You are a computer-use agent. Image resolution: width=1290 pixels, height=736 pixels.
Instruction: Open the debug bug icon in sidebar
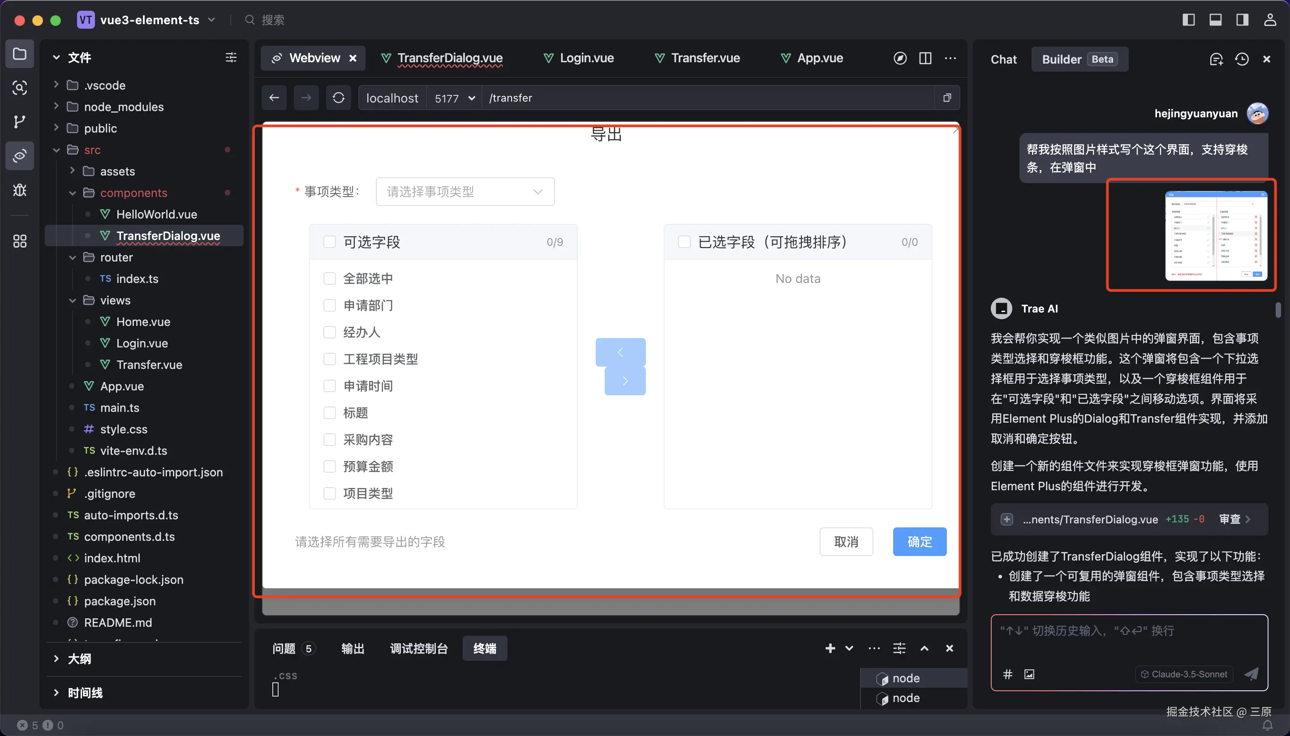click(x=19, y=190)
